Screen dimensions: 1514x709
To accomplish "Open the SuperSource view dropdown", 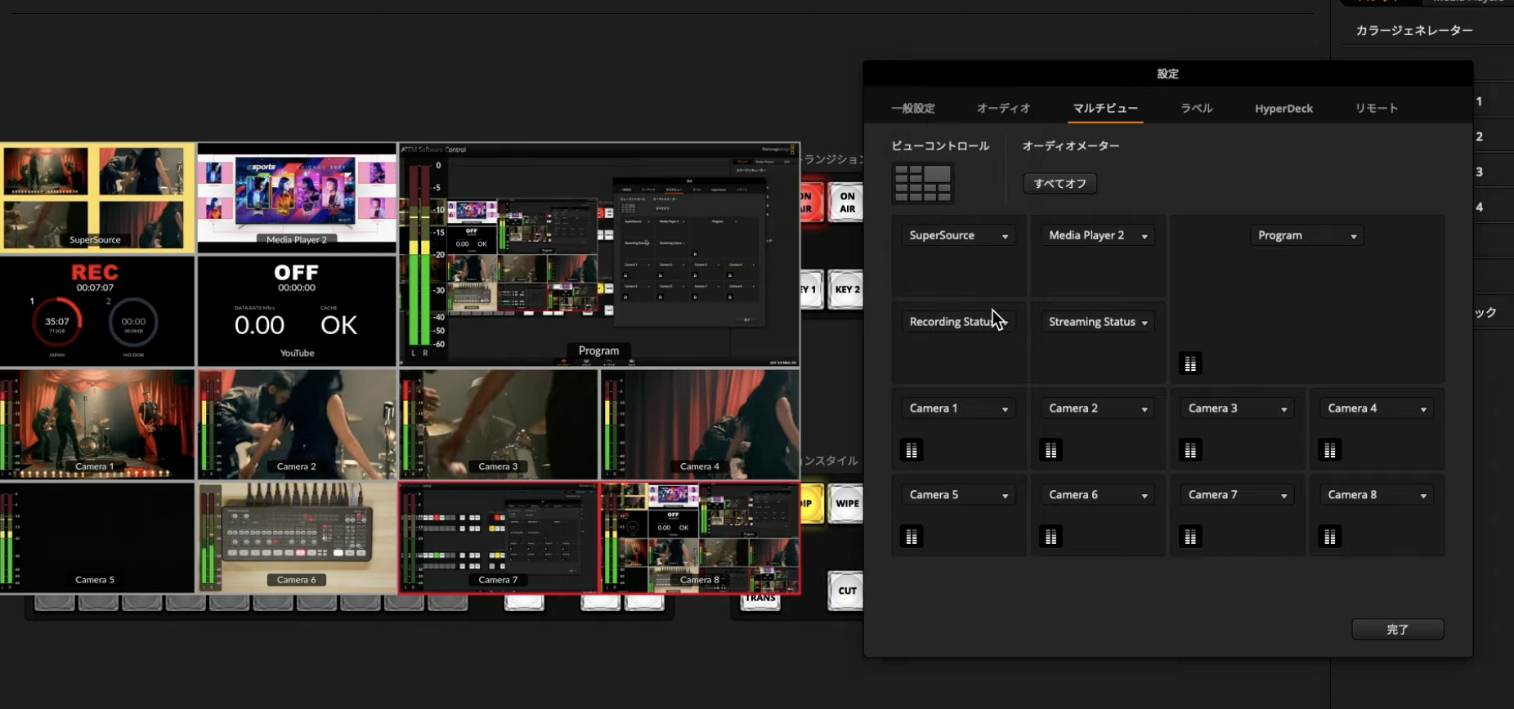I will click(958, 235).
